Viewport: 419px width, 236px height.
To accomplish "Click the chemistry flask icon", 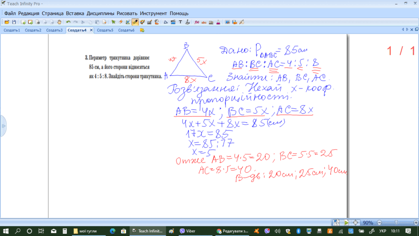I will click(218, 22).
